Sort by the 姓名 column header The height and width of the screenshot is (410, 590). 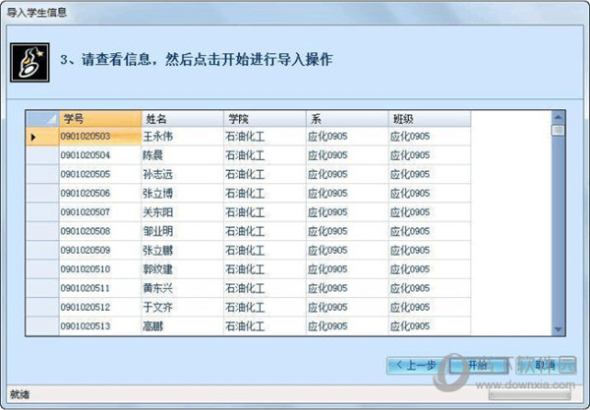[x=181, y=118]
